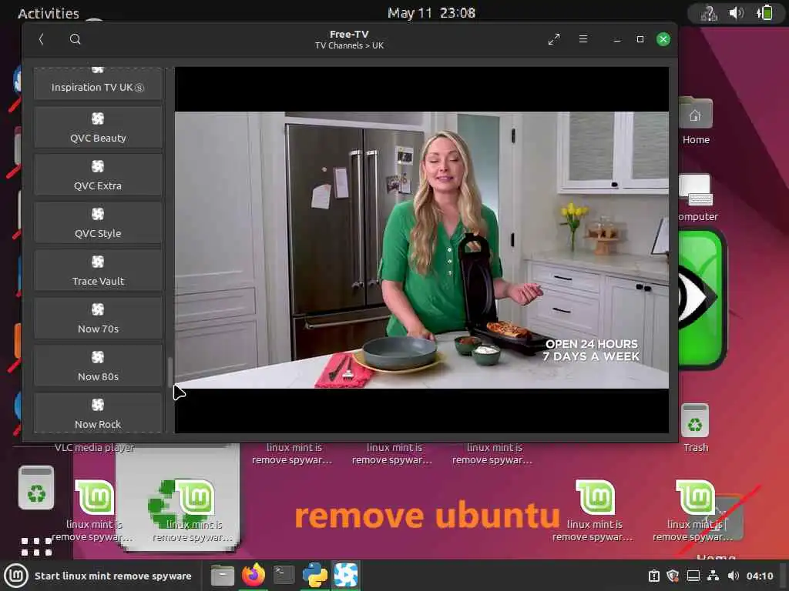Image resolution: width=789 pixels, height=591 pixels.
Task: Open the top bar battery icon
Action: pyautogui.click(x=765, y=12)
